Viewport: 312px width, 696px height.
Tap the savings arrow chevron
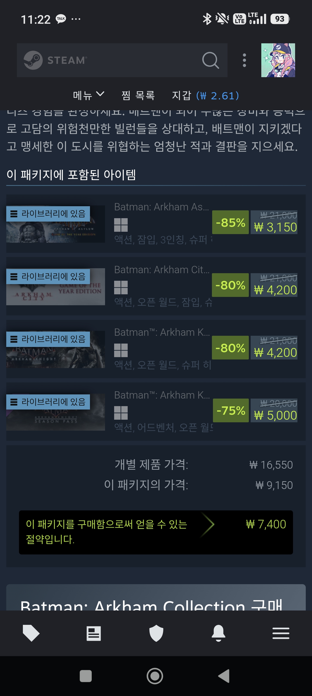pyautogui.click(x=208, y=524)
